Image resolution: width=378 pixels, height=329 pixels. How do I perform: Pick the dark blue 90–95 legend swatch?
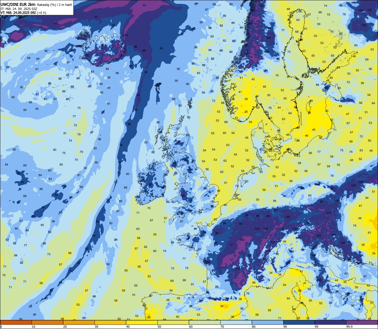299,322
